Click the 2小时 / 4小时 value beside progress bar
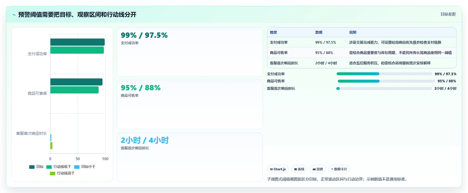Viewport: 468px width, 193px height. [x=445, y=89]
